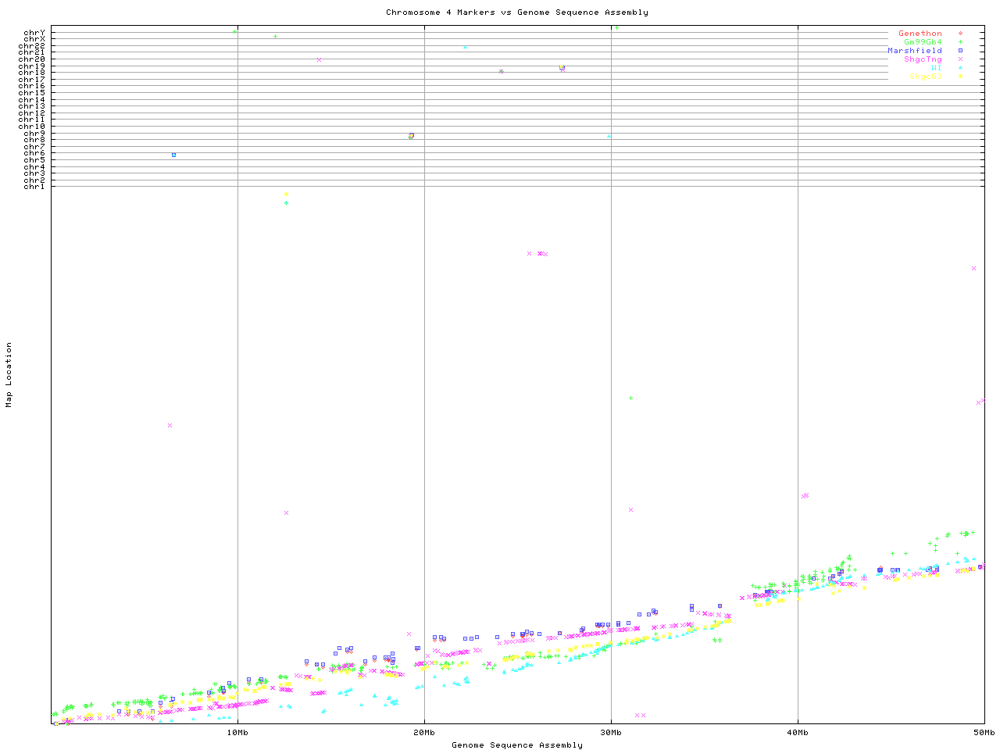The width and height of the screenshot is (1000, 750).
Task: Click the magenta ShgcTng cross legend marker
Action: (x=960, y=59)
